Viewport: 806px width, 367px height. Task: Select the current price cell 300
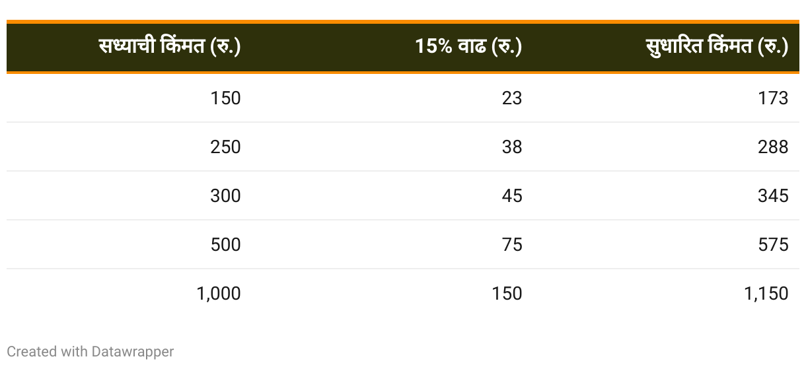pos(225,196)
